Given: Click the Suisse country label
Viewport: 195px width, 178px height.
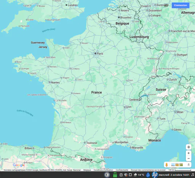Looking at the screenshot, I should [161, 90].
